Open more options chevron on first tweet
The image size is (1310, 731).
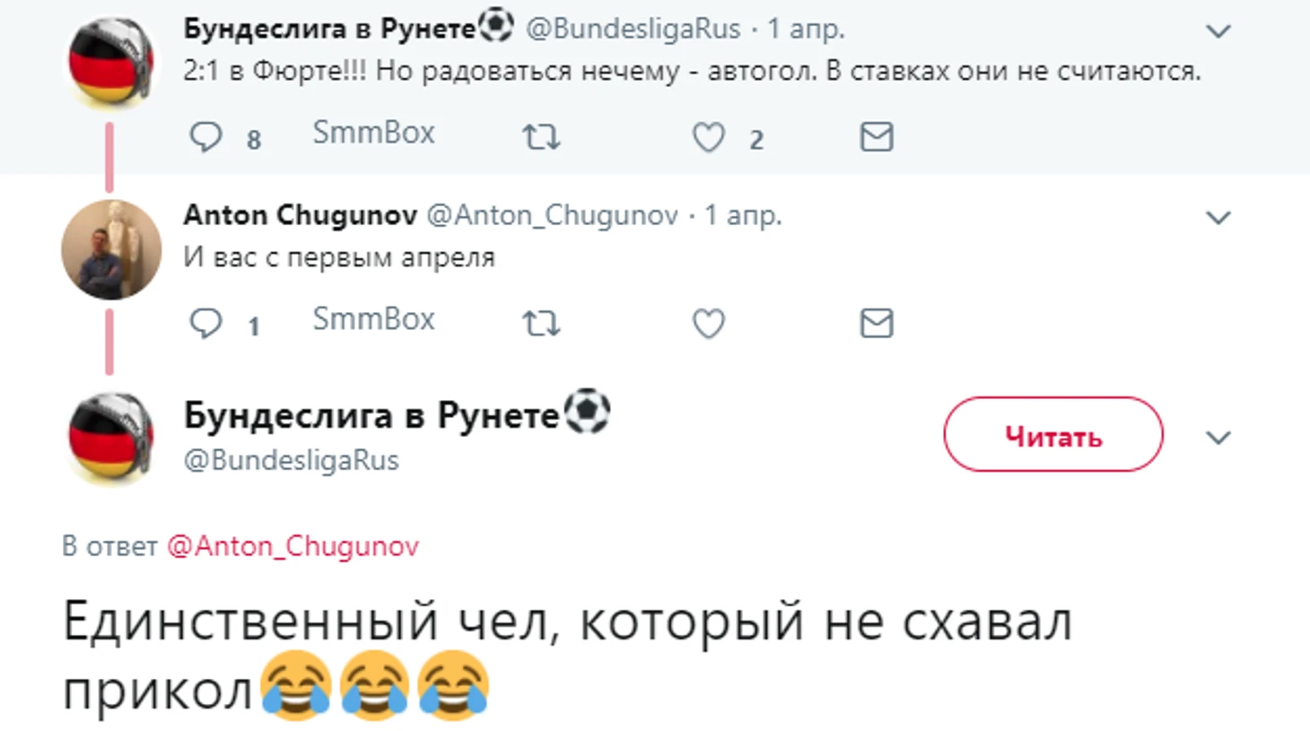click(x=1218, y=31)
